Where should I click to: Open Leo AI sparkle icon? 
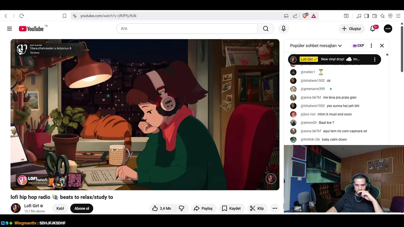tap(383, 16)
